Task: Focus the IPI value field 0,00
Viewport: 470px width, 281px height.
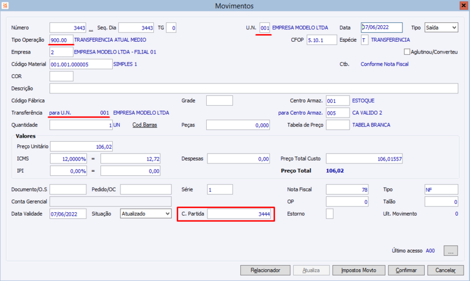Action: click(x=130, y=170)
